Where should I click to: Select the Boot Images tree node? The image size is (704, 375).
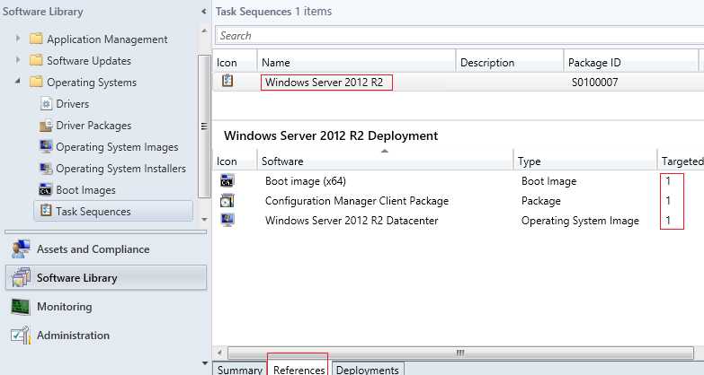pyautogui.click(x=85, y=190)
